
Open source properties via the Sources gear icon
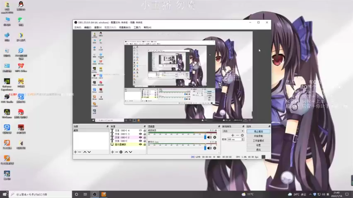coord(121,152)
